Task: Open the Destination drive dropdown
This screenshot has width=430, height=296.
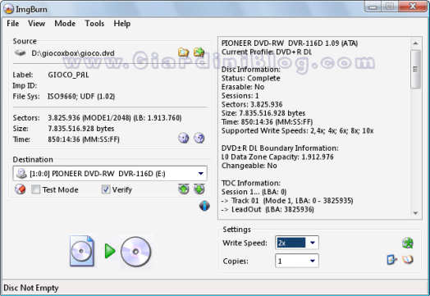Action: pos(201,174)
